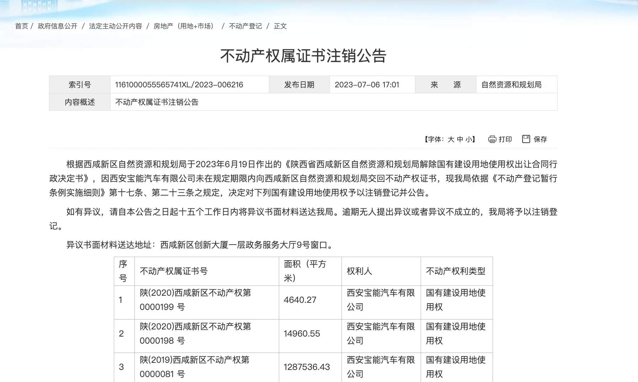Click paragraph starting 根据西咸新区自然资源和规划局
The width and height of the screenshot is (638, 382).
point(303,179)
